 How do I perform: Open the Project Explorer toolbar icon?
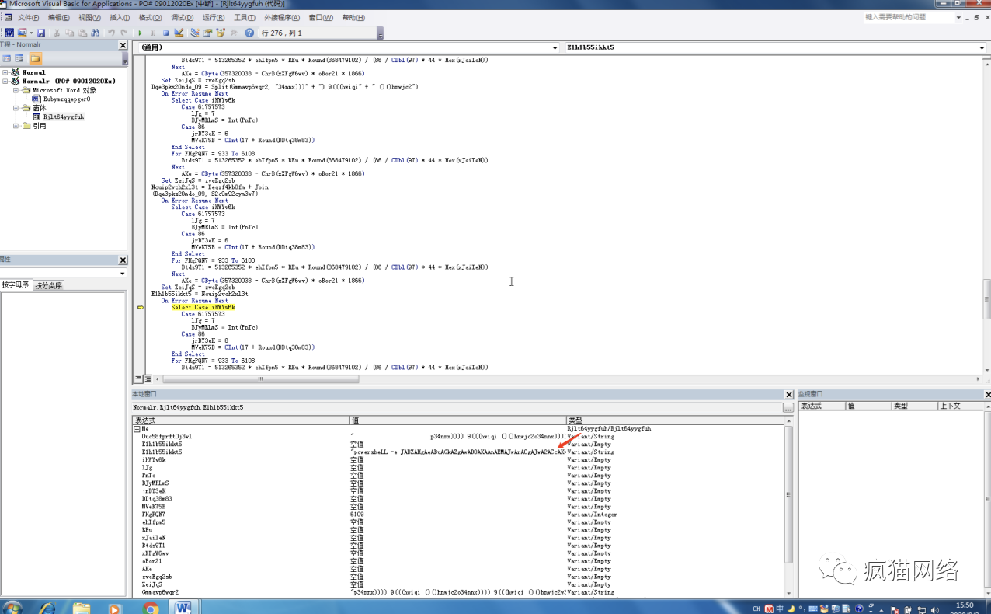click(x=195, y=33)
